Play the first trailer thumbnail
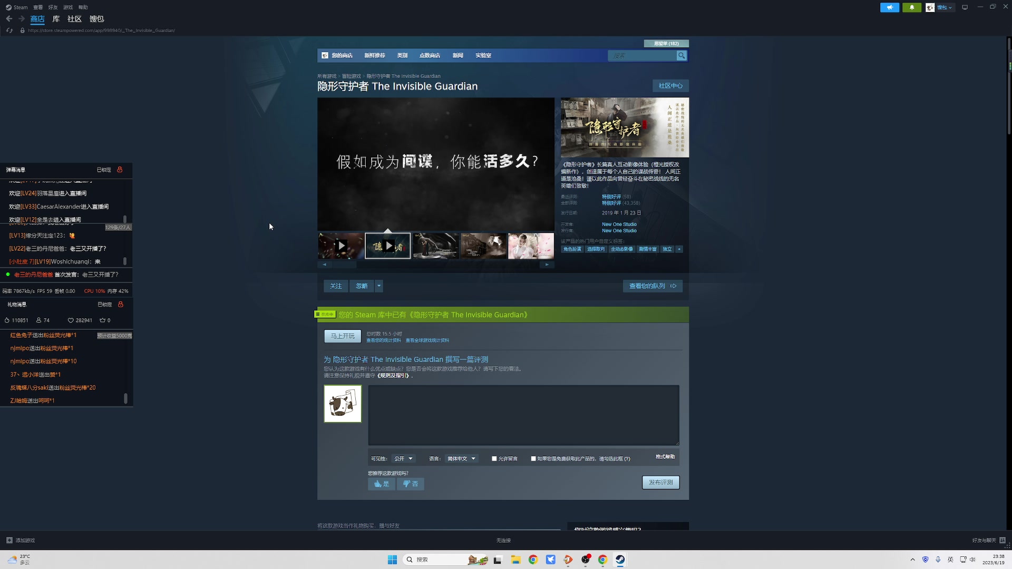The width and height of the screenshot is (1012, 569). [341, 246]
